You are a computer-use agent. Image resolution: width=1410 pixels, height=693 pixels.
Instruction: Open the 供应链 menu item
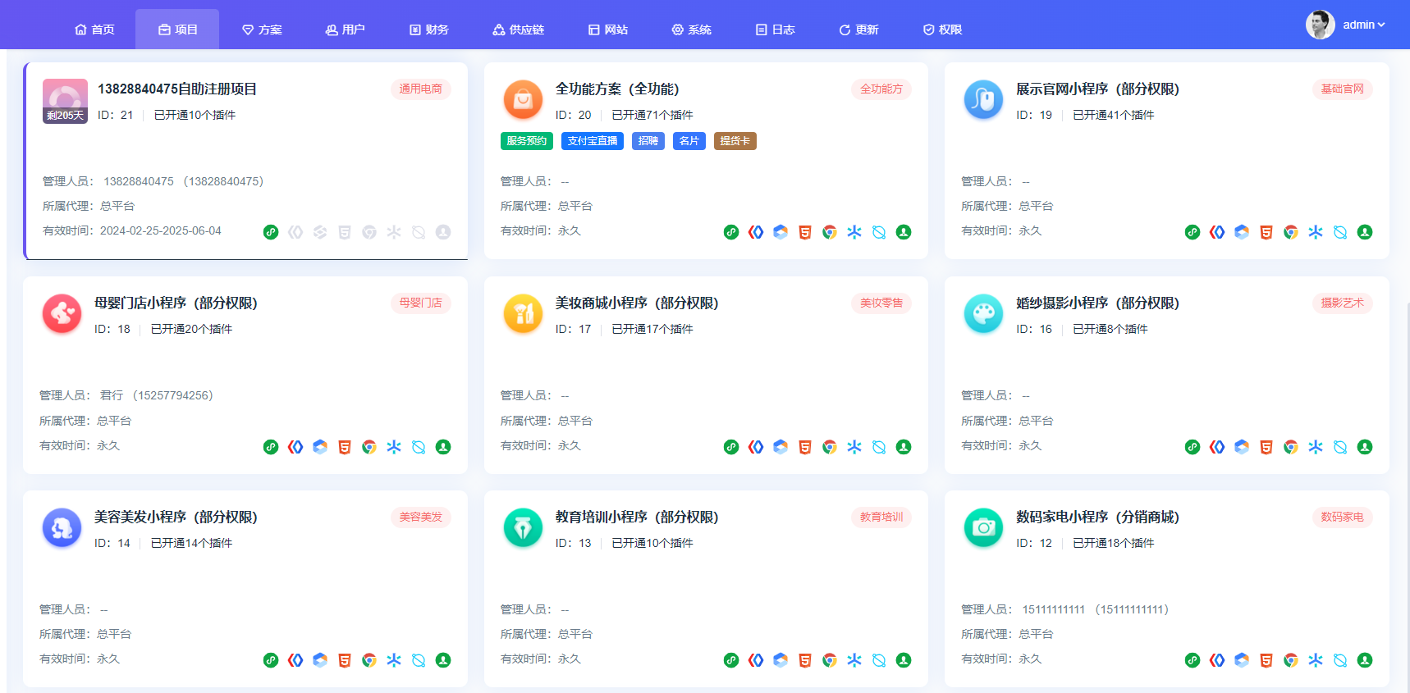click(518, 30)
